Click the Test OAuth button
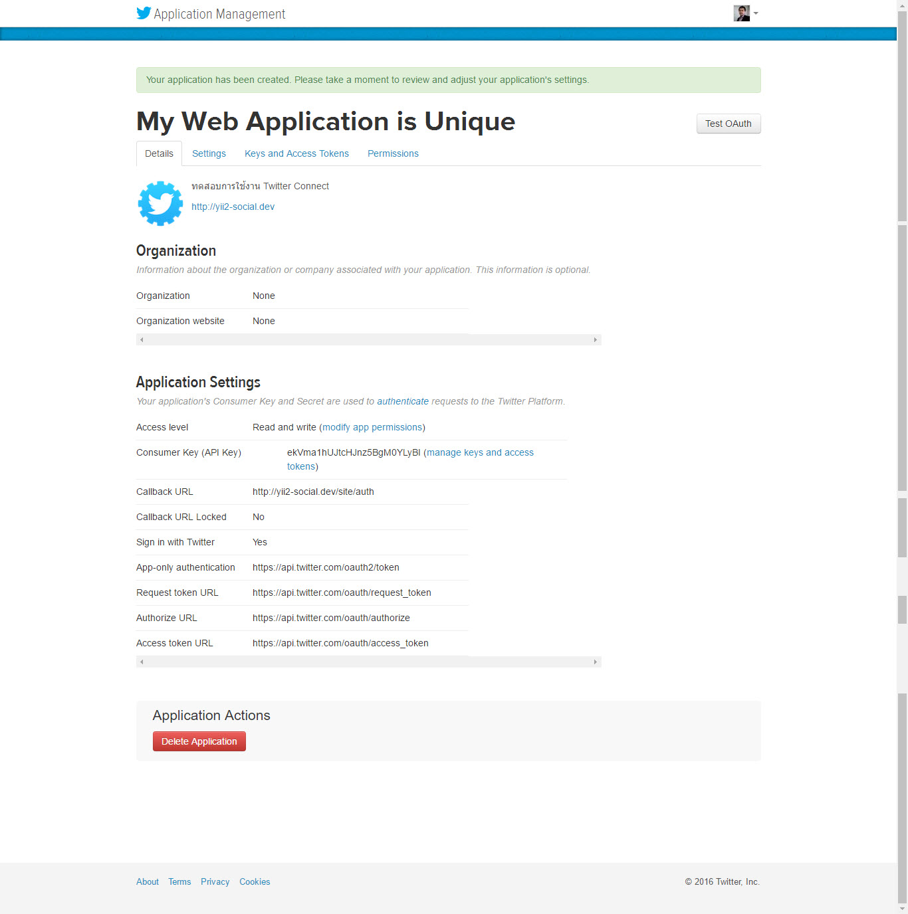The image size is (908, 914). pyautogui.click(x=729, y=124)
